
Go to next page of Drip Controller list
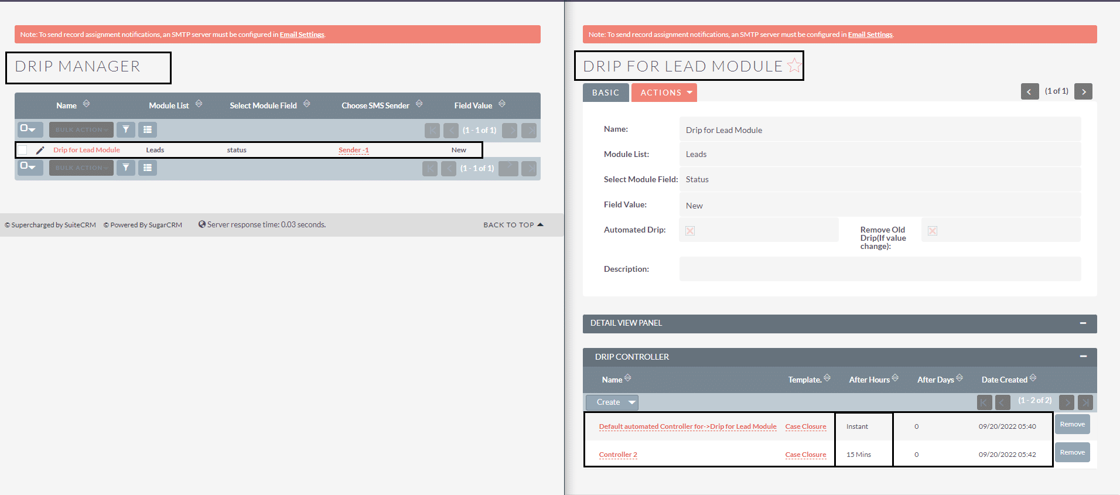(1067, 402)
